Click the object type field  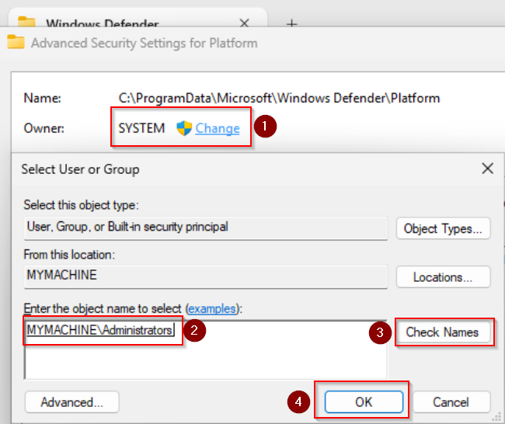point(206,228)
